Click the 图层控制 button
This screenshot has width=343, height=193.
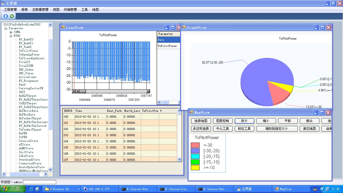coord(223,121)
